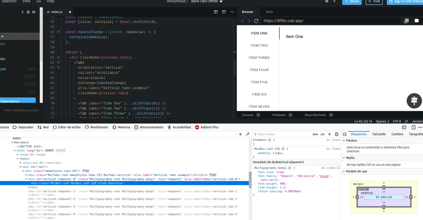This screenshot has width=423, height=220.
Task: Toggle the :hov pseudo-class panel
Action: (315, 134)
